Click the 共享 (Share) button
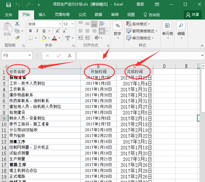 tap(193, 15)
